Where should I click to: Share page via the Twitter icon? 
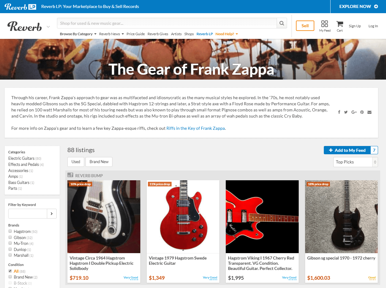[x=346, y=112]
